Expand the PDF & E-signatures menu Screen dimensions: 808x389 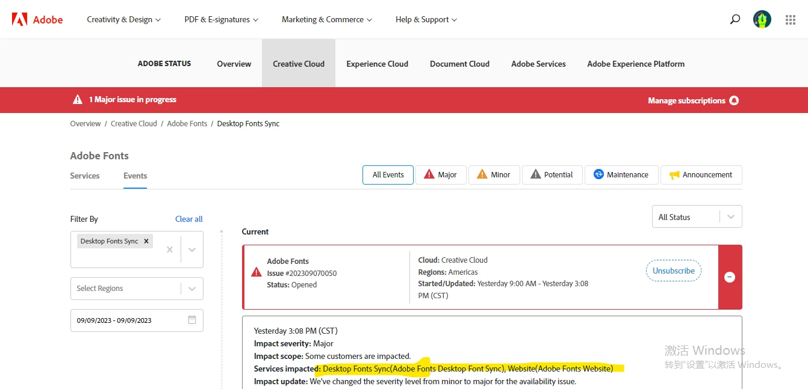222,19
